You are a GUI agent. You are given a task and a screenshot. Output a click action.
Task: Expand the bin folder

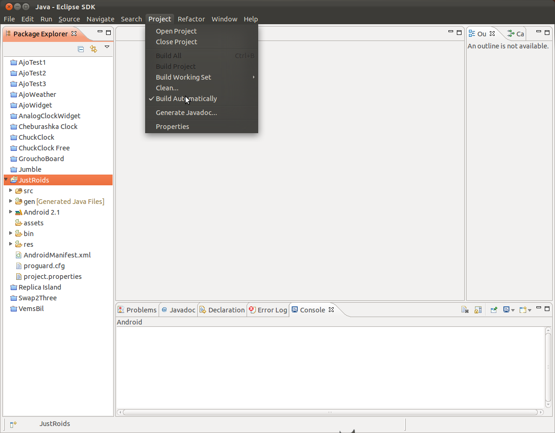[x=11, y=233]
